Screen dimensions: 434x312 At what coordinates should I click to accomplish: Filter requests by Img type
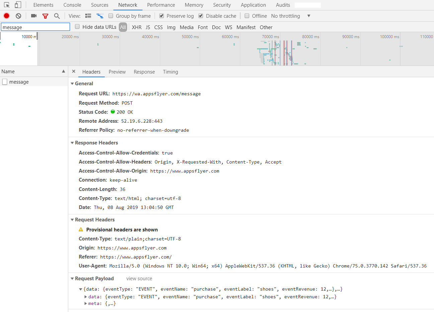tap(171, 27)
